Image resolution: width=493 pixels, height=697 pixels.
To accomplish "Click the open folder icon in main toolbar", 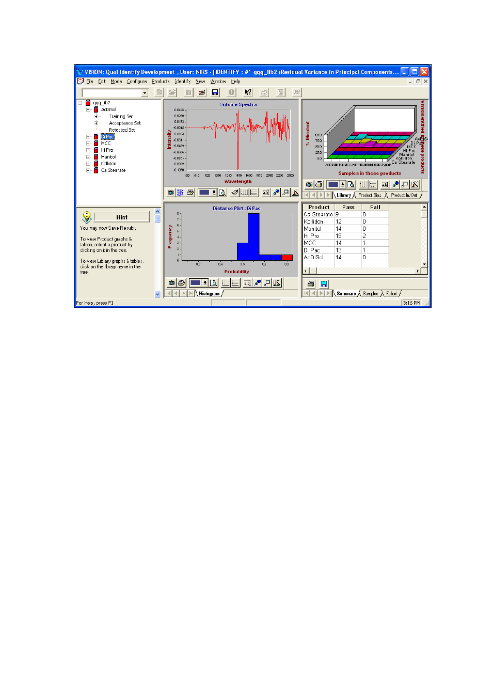I will (202, 92).
